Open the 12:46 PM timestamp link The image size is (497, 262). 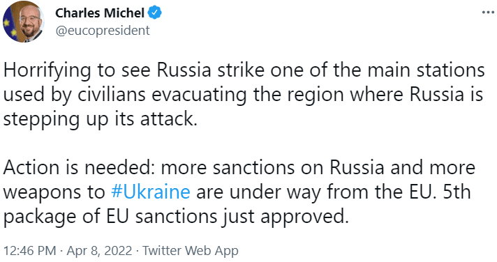click(x=30, y=251)
